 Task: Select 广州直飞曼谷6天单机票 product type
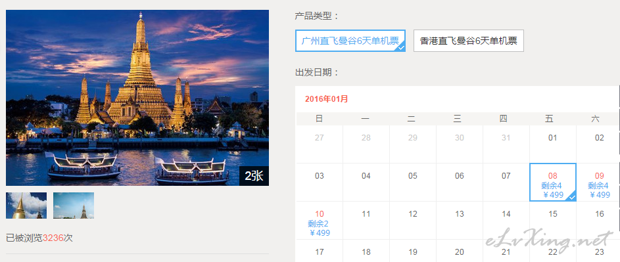tap(350, 41)
